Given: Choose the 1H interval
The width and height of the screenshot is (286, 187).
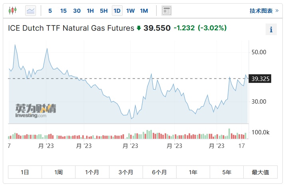Looking at the screenshot, I should 90,11.
